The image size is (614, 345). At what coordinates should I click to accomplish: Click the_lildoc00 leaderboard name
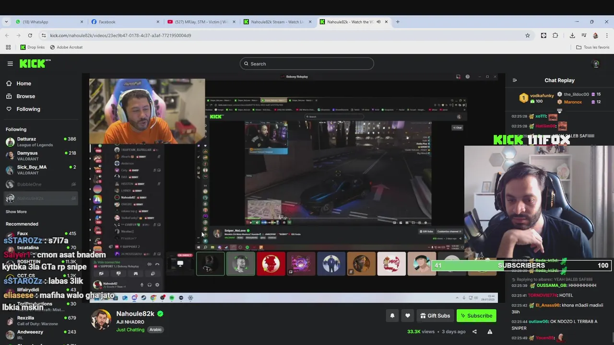(576, 94)
